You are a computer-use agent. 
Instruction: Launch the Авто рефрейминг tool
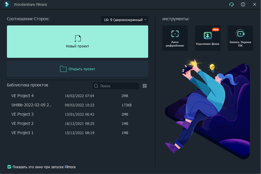(175, 38)
